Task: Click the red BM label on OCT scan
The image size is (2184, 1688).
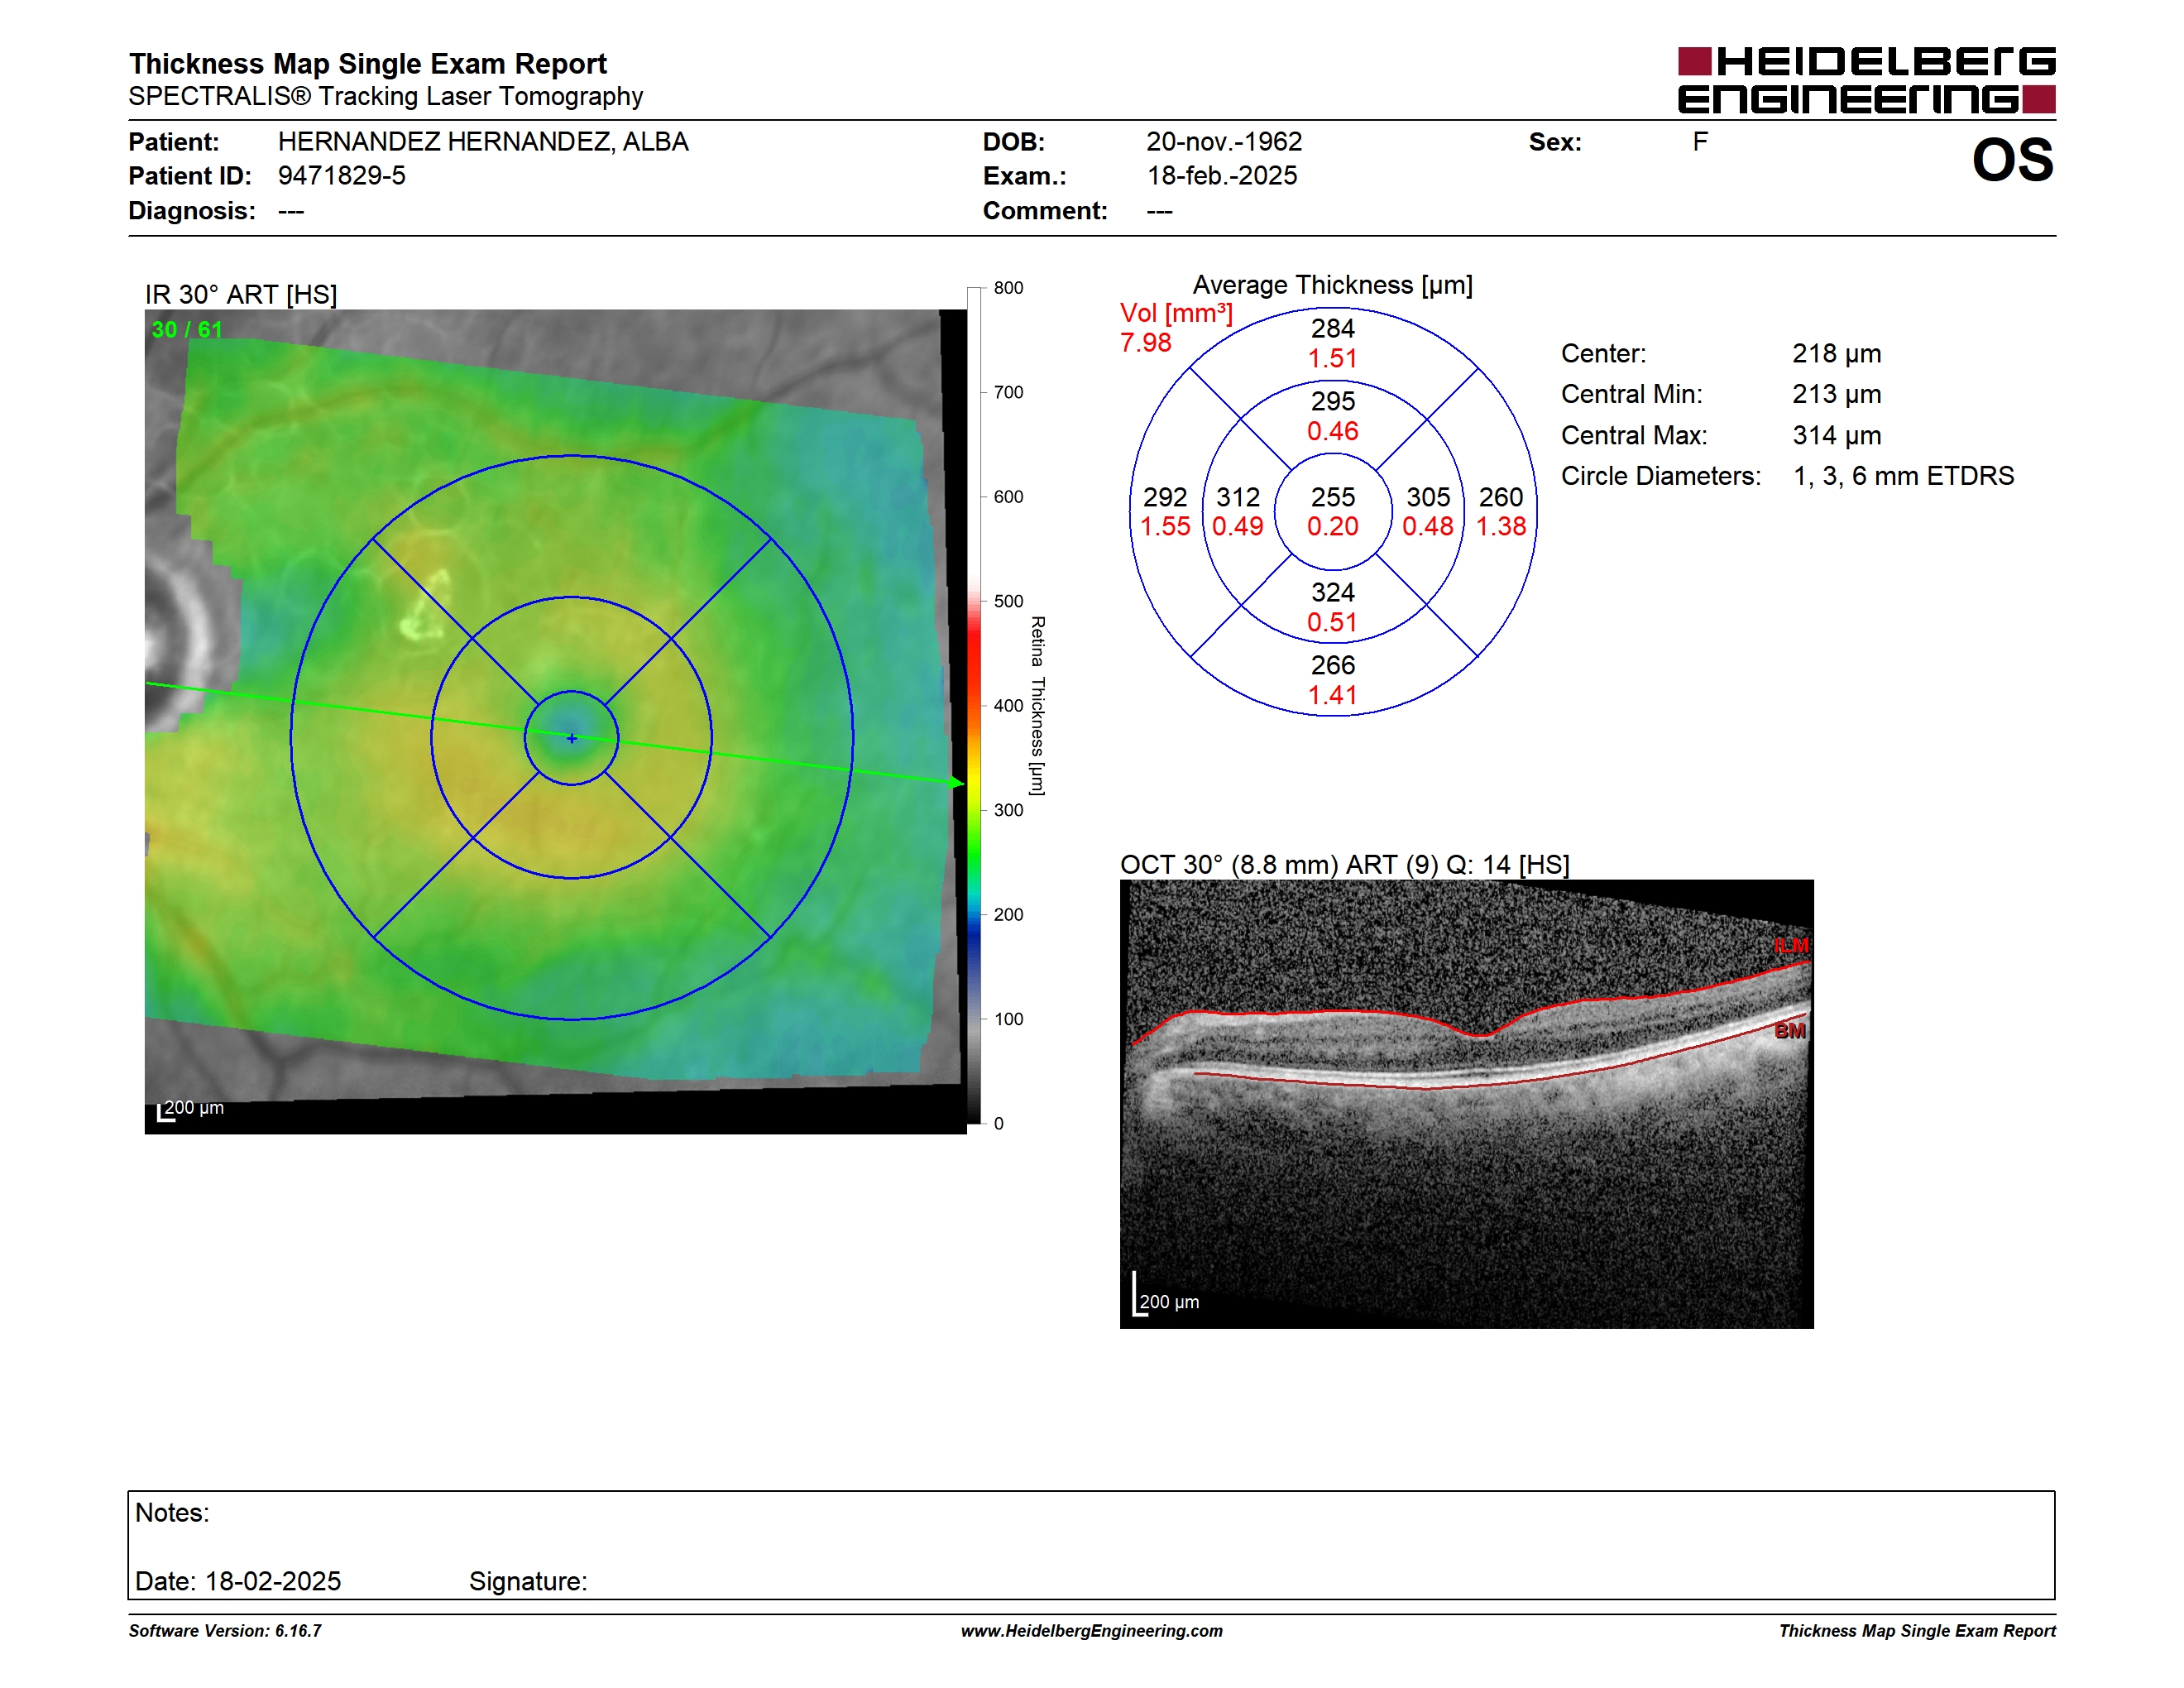Action: (1790, 1031)
